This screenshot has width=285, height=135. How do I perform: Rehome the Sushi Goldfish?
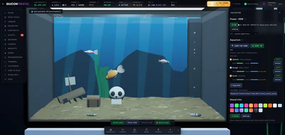[278, 79]
